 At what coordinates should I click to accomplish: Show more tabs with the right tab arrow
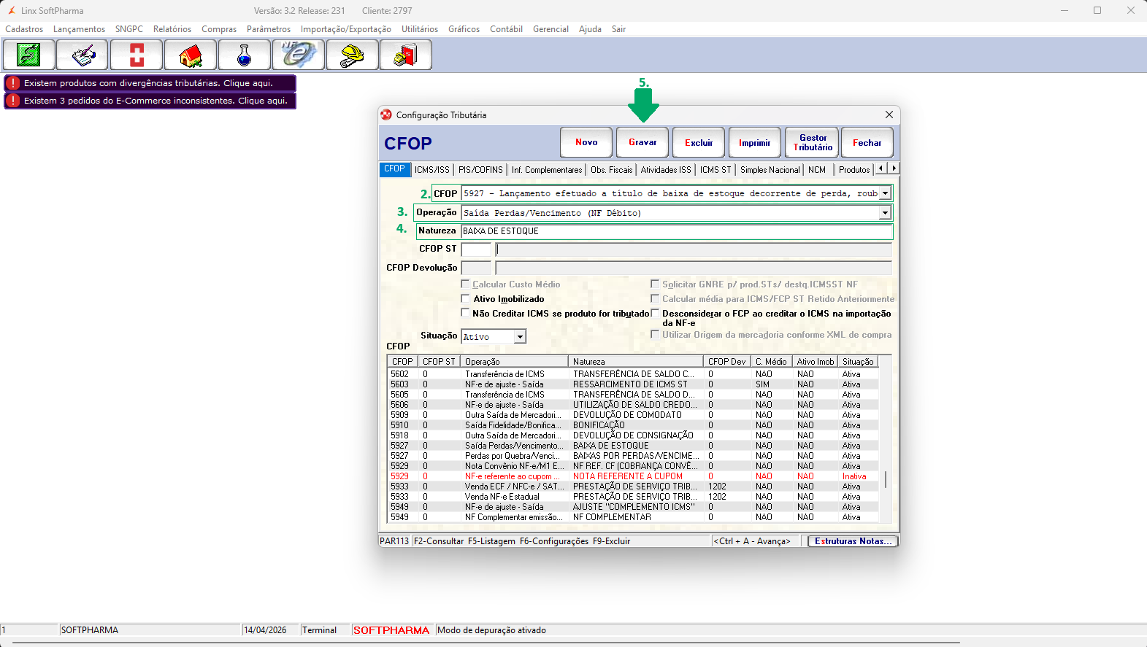click(894, 168)
